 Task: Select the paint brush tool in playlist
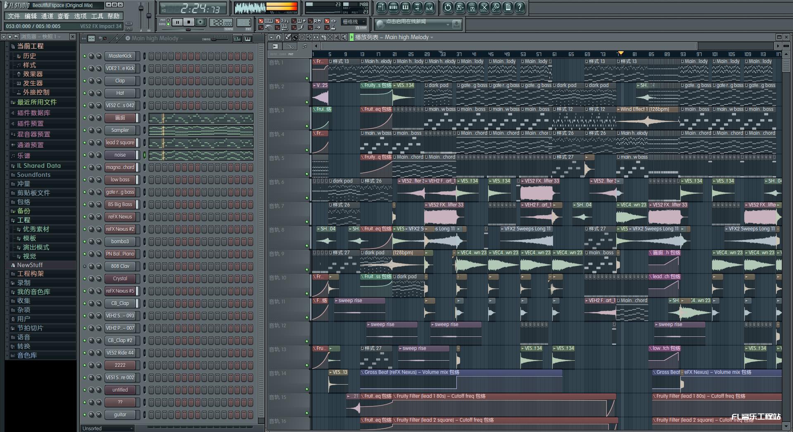click(295, 37)
